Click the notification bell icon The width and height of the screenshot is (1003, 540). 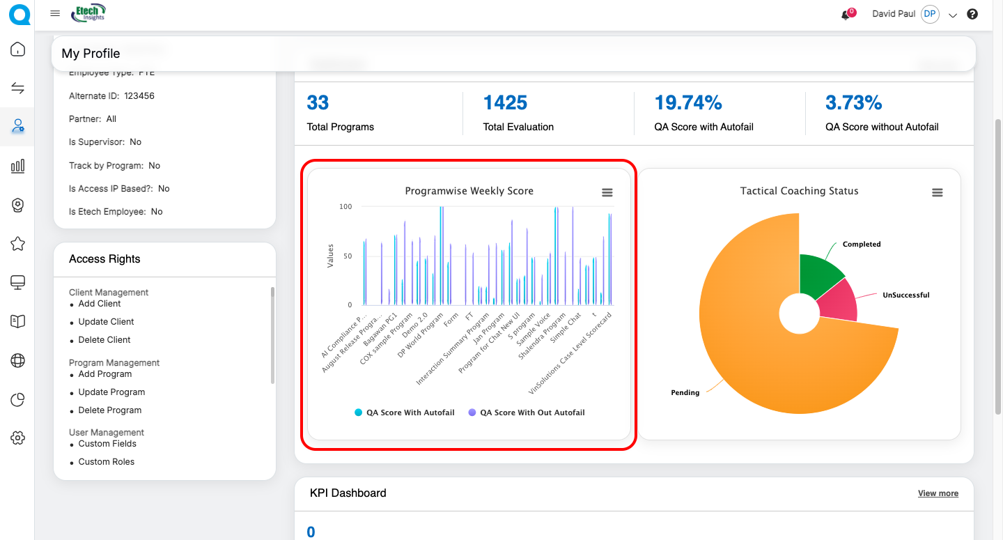point(846,15)
